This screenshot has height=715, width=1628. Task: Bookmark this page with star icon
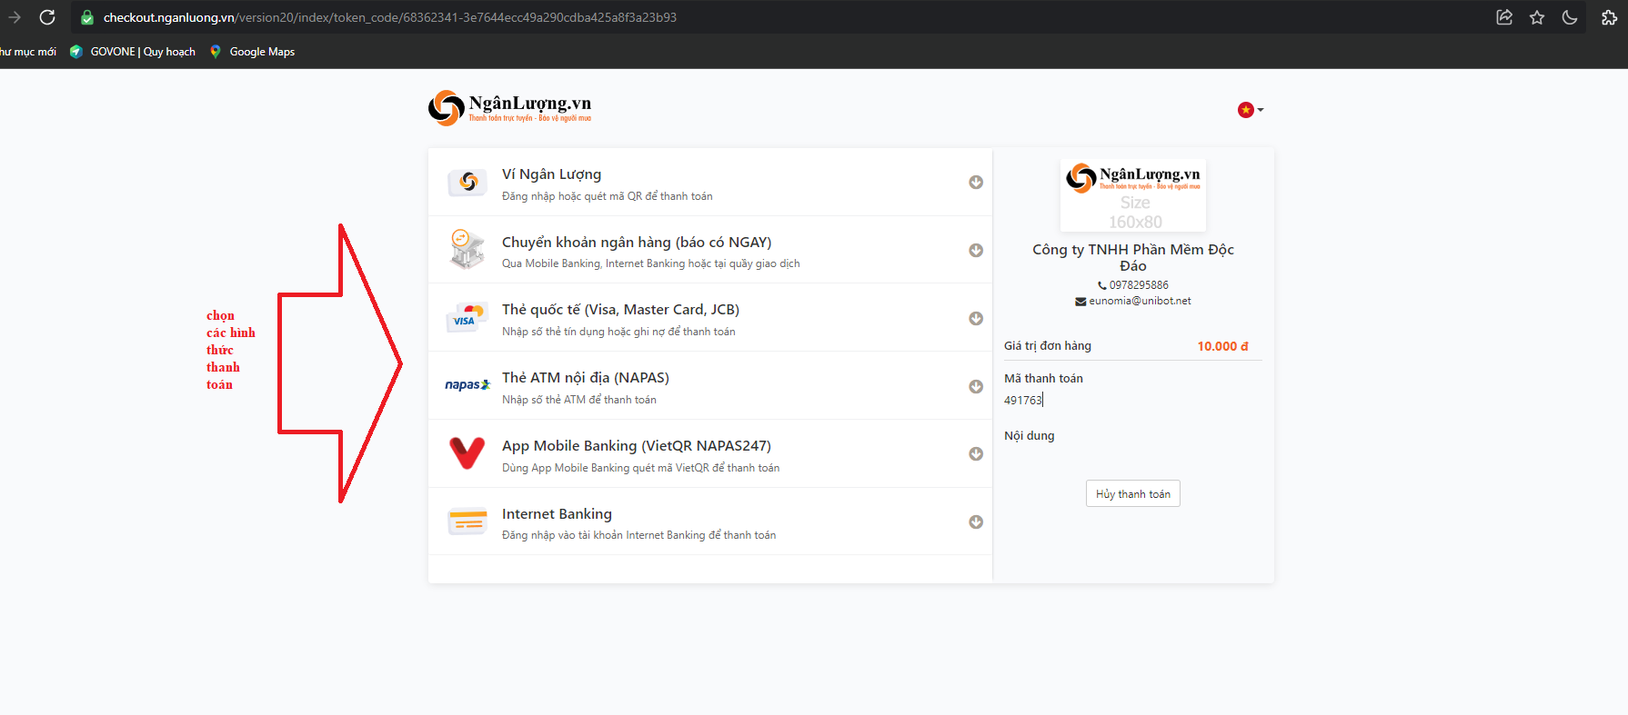tap(1537, 17)
